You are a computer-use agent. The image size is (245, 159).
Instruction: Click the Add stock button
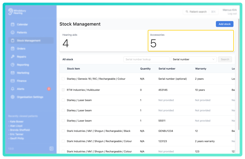point(225,24)
